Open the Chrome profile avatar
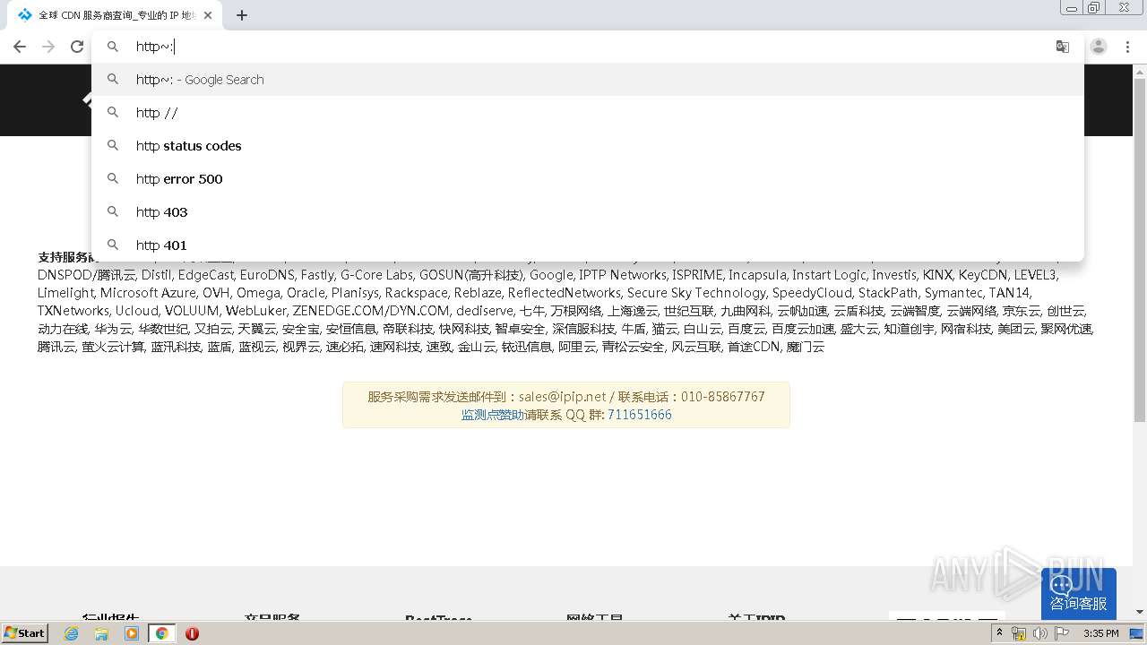This screenshot has height=645, width=1147. (1099, 47)
